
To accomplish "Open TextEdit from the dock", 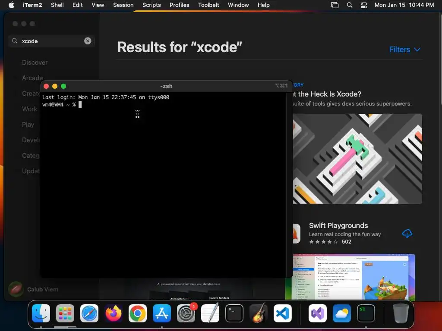I will (x=210, y=313).
